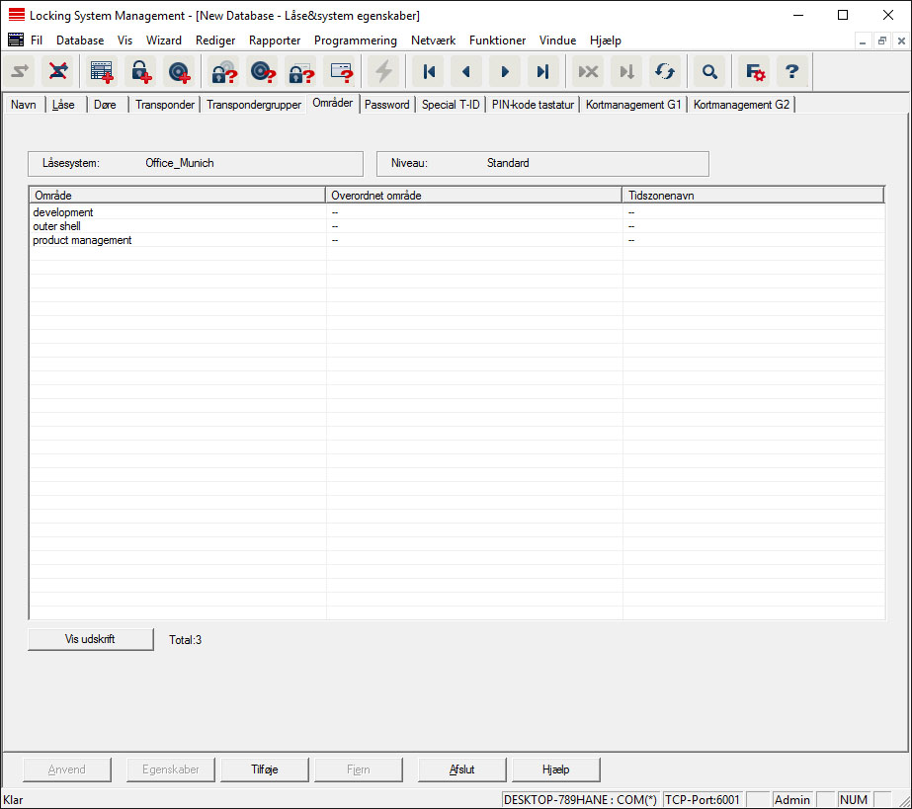Click the add new transponder icon
912x809 pixels.
point(180,71)
